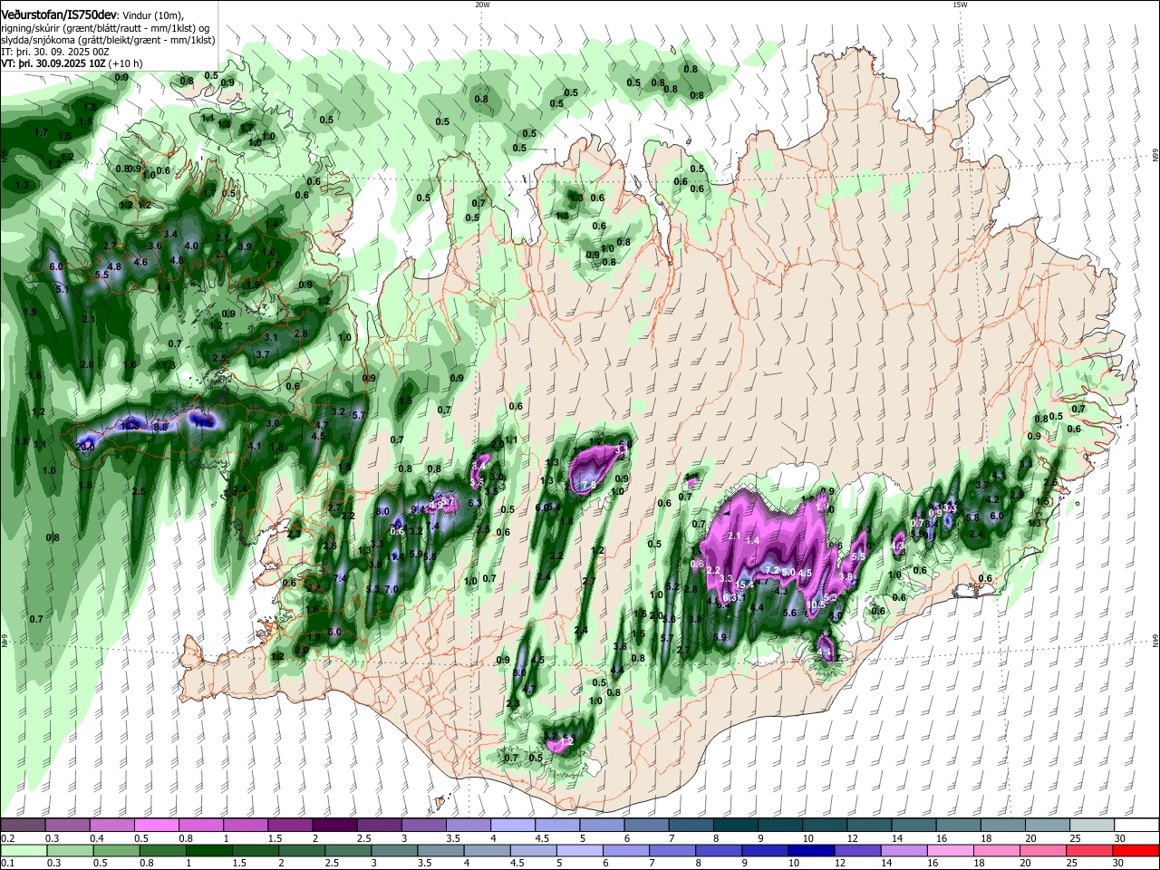Click the pink 0.5 swatch in the upper legend row

coord(155,826)
